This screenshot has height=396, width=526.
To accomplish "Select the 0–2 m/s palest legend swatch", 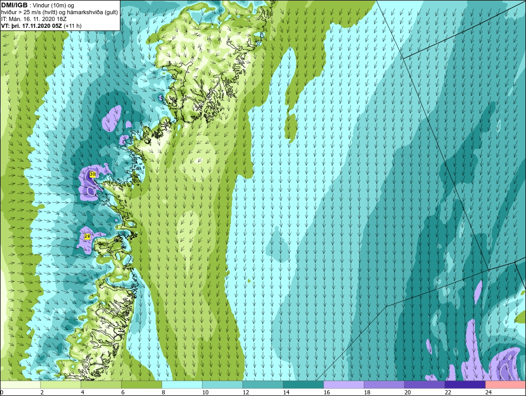I will click(20, 384).
